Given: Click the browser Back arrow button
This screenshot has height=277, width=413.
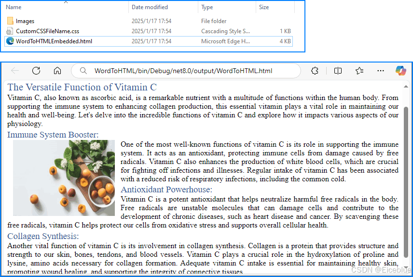Looking at the screenshot, I should tap(15, 71).
